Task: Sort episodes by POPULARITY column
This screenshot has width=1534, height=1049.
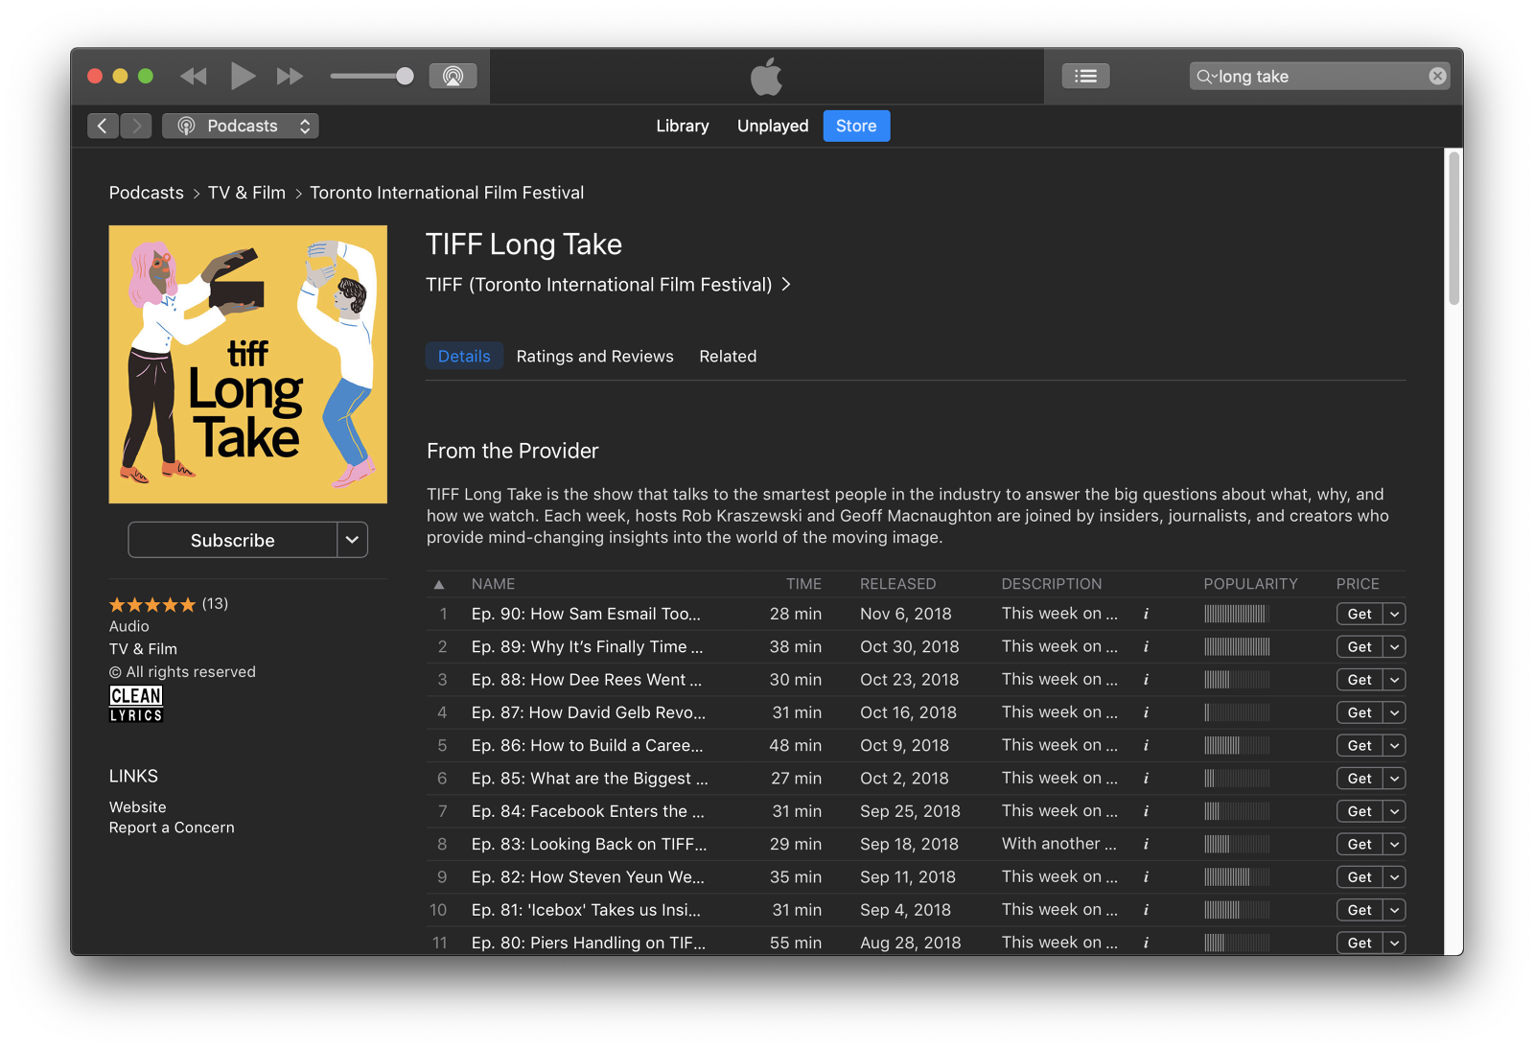Action: (1250, 584)
